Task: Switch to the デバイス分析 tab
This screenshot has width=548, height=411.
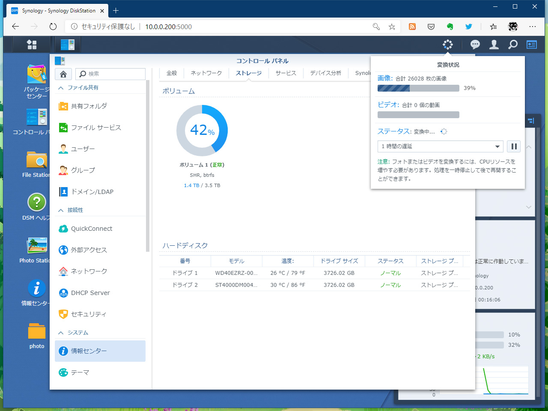Action: tap(326, 73)
